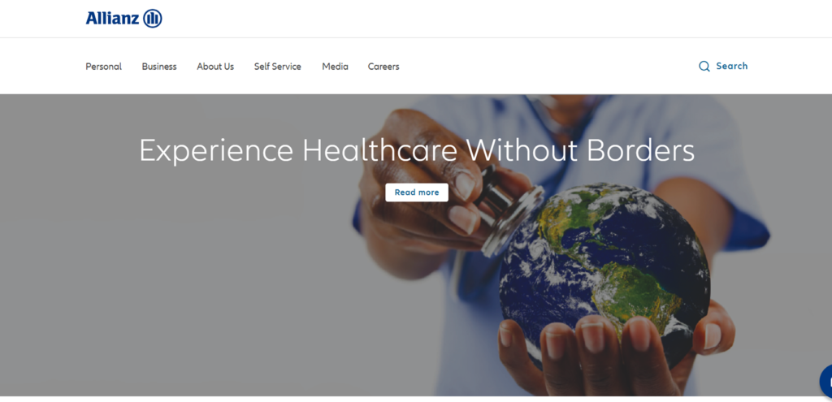This screenshot has height=402, width=832.
Task: Open the Personal menu
Action: click(x=103, y=67)
